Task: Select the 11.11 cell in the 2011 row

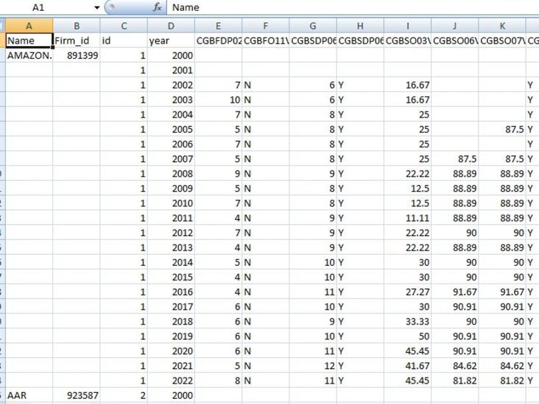Action: 407,218
